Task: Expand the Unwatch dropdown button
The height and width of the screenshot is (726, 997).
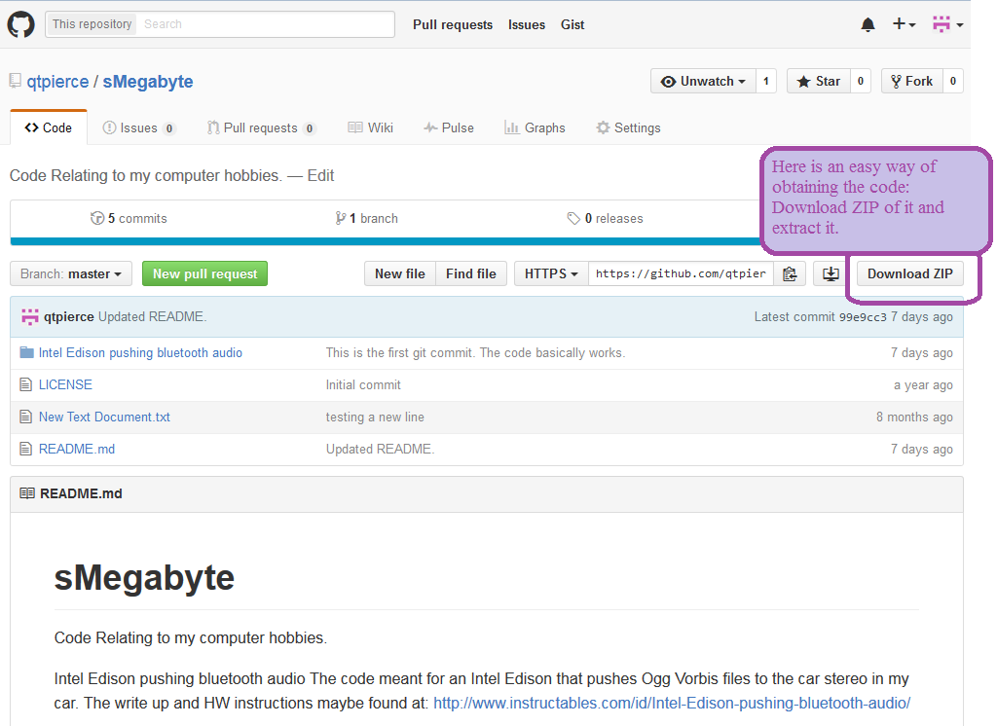Action: click(703, 82)
